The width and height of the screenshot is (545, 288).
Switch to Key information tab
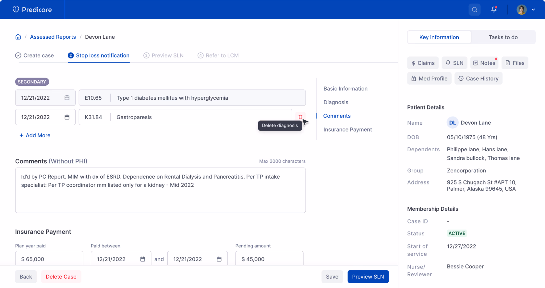click(439, 37)
